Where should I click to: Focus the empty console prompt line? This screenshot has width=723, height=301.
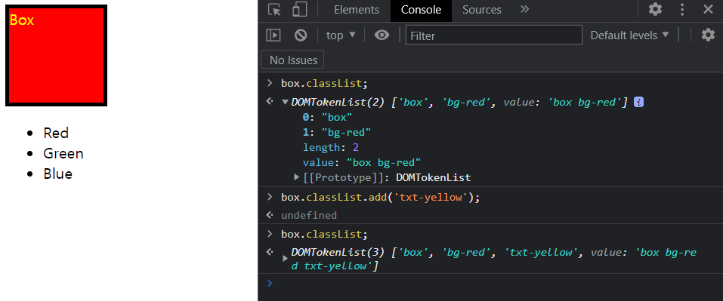coord(490,284)
